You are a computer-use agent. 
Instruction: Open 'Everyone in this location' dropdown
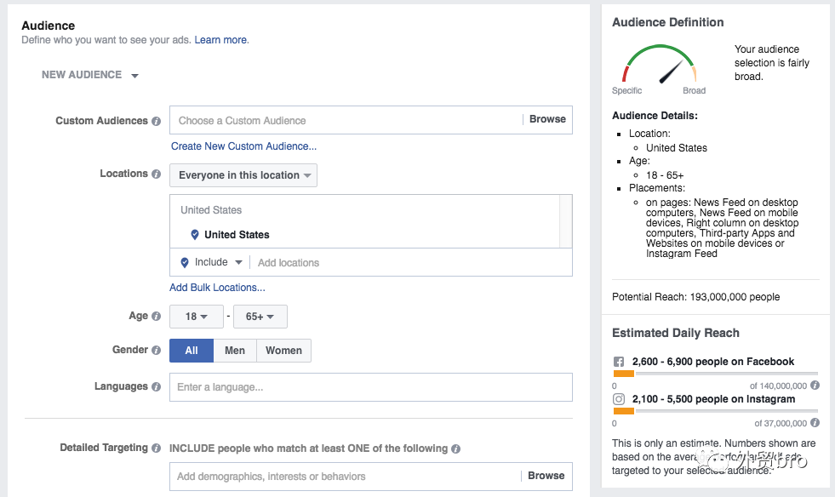[243, 175]
